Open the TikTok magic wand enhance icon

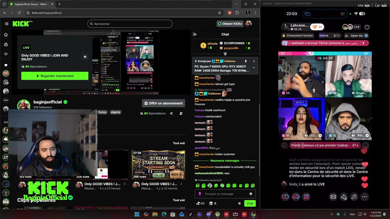click(x=354, y=197)
